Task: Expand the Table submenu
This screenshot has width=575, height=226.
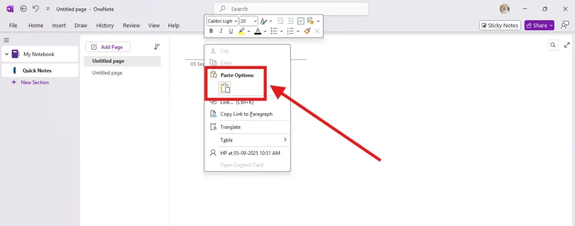Action: pos(247,140)
